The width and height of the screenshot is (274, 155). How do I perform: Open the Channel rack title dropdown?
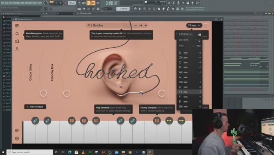(x=84, y=13)
